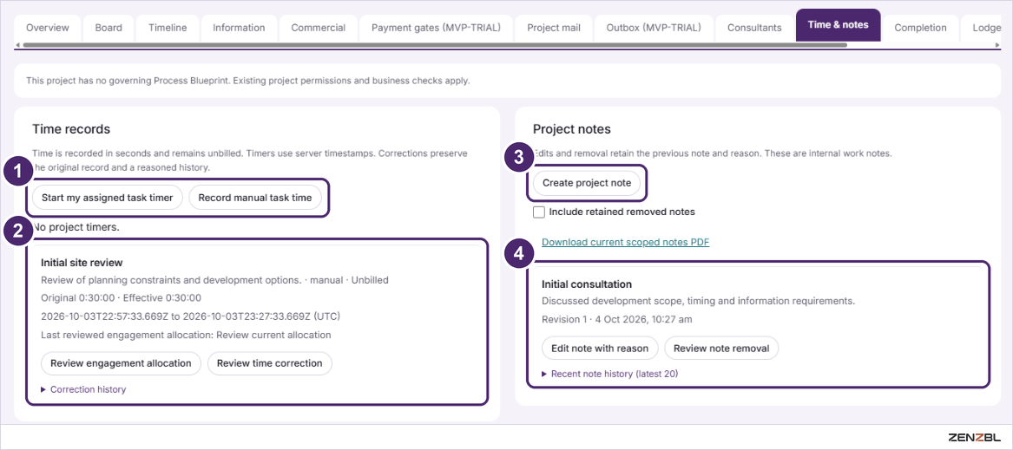Click left arrow of tab scrollbar
This screenshot has height=450, width=1013.
coord(18,45)
